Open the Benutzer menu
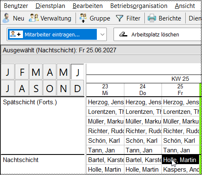202x175 pixels. tap(16, 6)
